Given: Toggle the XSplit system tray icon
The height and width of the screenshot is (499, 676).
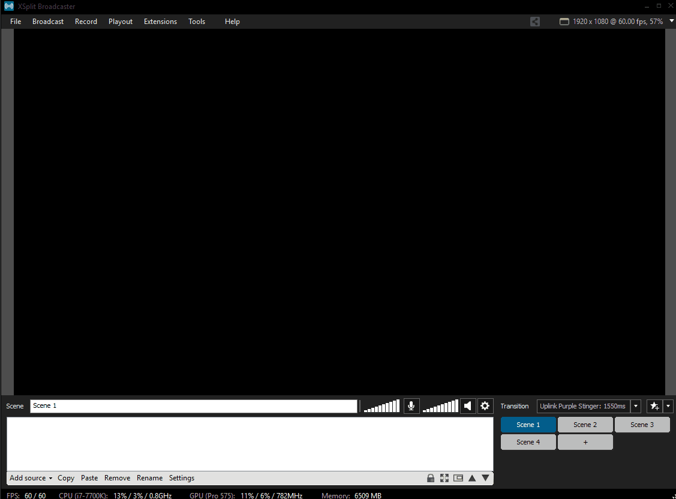Looking at the screenshot, I should click(8, 6).
